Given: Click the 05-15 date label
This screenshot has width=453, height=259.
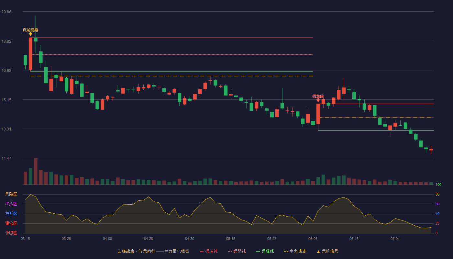Looking at the screenshot, I should point(231,239).
